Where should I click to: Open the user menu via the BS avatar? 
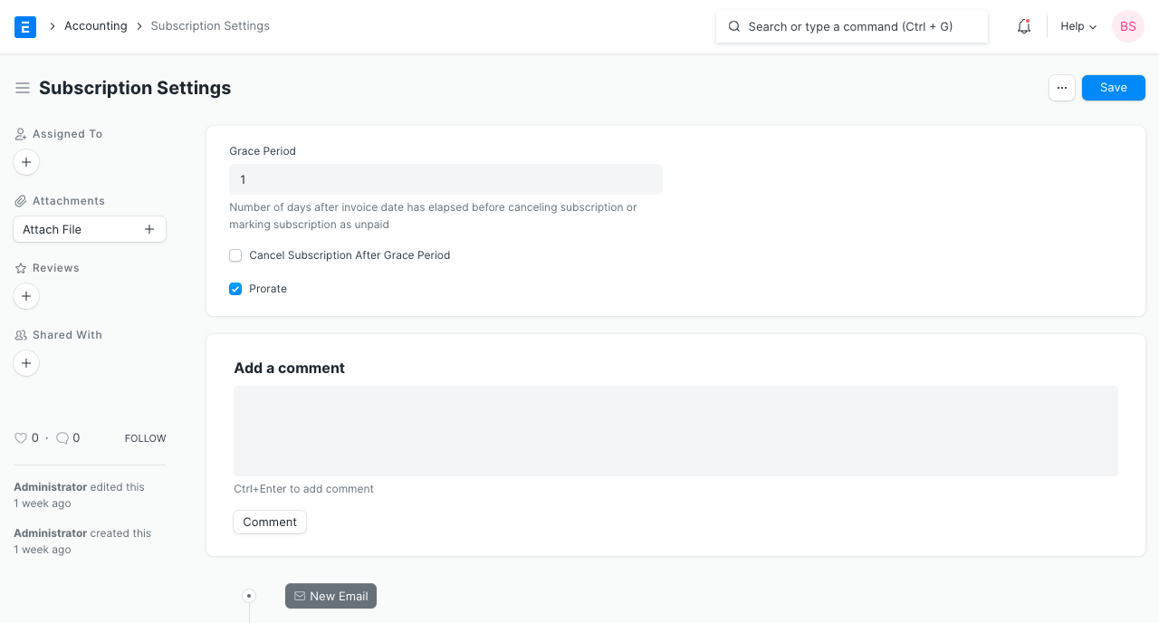click(1127, 26)
